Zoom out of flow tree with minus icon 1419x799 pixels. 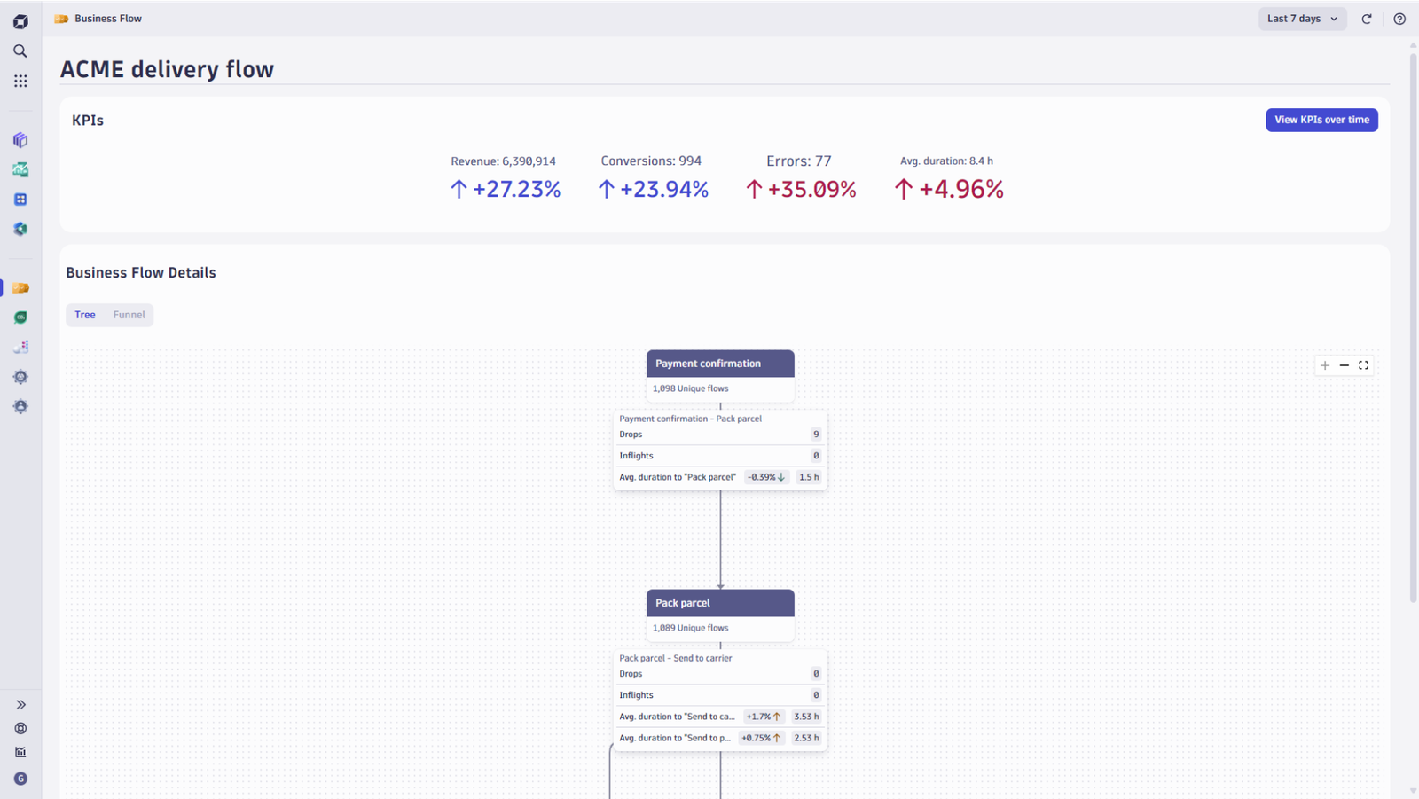(1345, 365)
